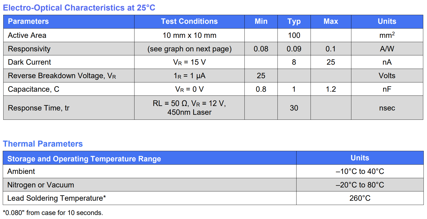This screenshot has height=219, width=427.
Task: Click the Nitrogen or Vacuum row label
Action: 41,185
